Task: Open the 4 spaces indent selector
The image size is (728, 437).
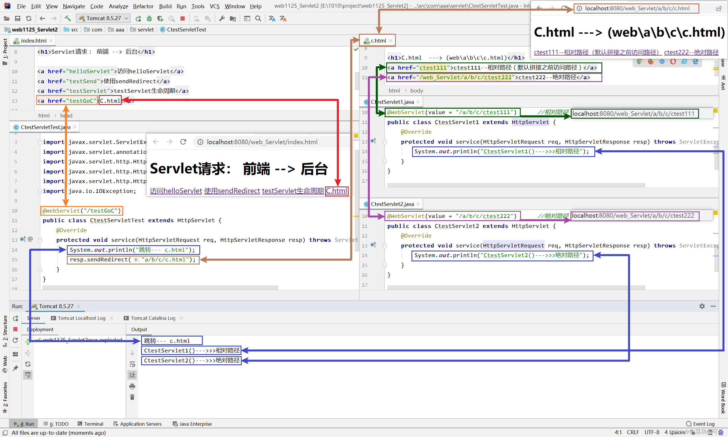Action: point(675,432)
